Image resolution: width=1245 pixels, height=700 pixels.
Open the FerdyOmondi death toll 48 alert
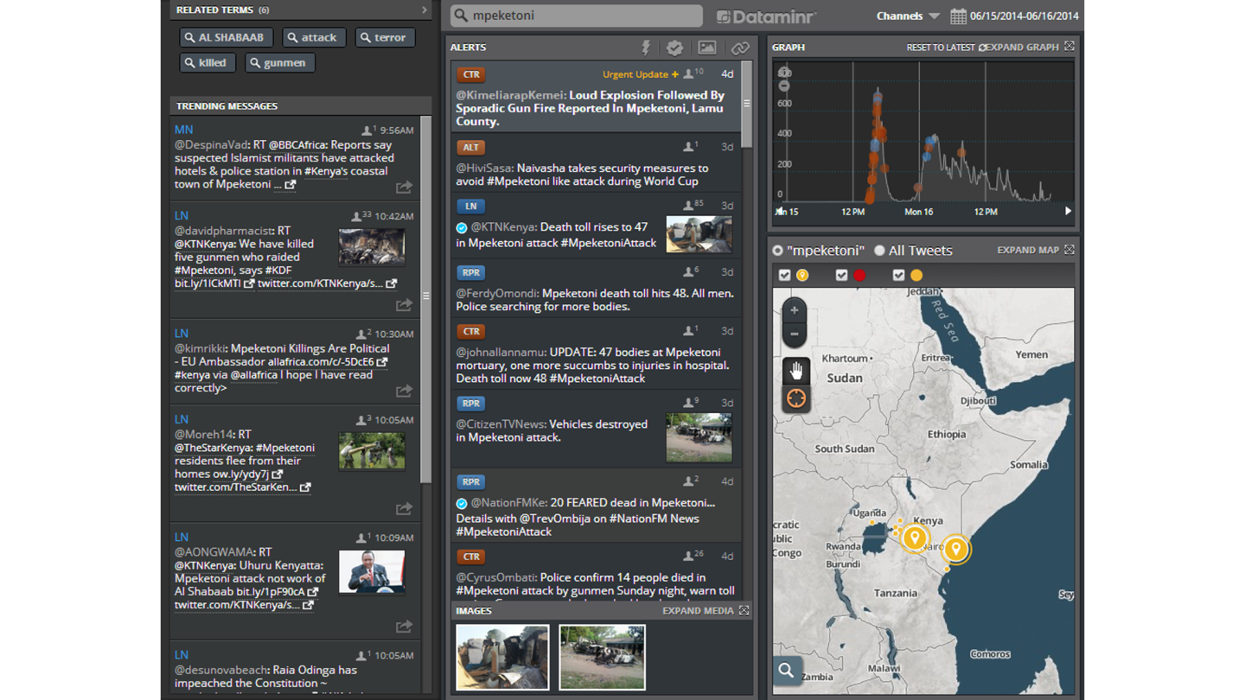tap(596, 288)
